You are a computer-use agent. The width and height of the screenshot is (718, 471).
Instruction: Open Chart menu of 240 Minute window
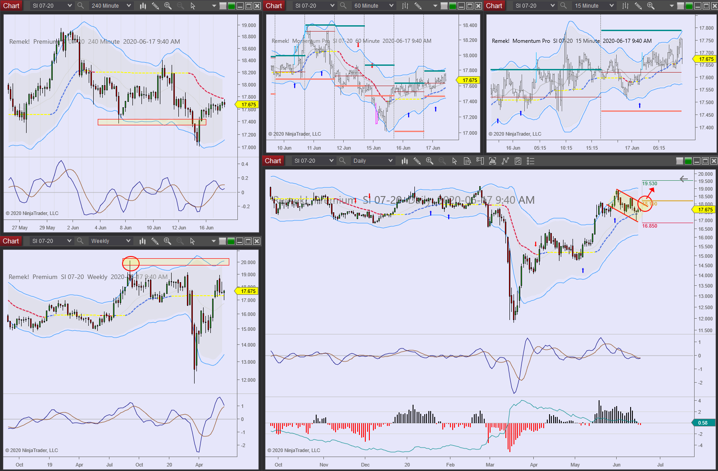11,6
